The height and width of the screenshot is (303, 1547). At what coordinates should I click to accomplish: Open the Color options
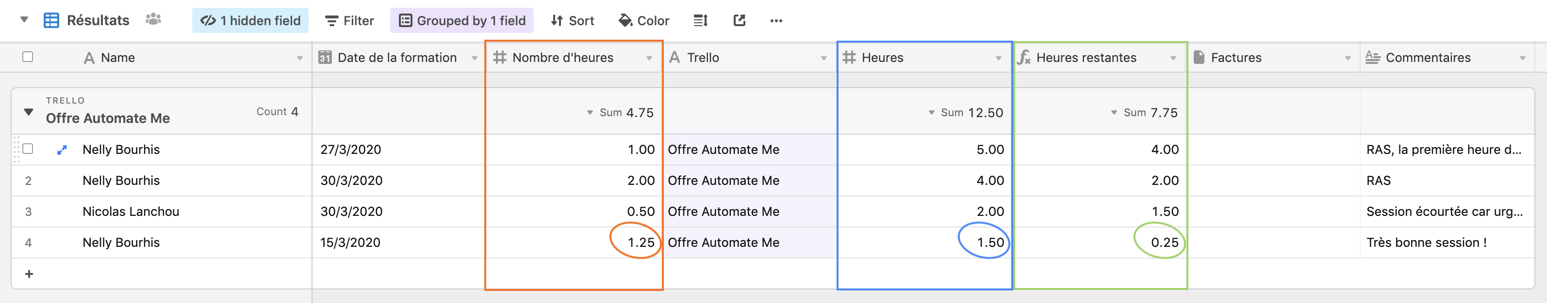[x=644, y=21]
